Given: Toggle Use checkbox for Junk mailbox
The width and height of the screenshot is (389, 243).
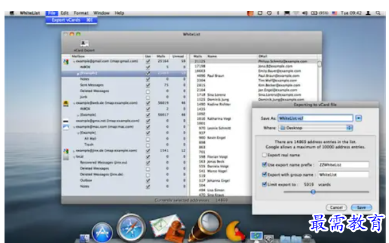Looking at the screenshot, I should [148, 97].
